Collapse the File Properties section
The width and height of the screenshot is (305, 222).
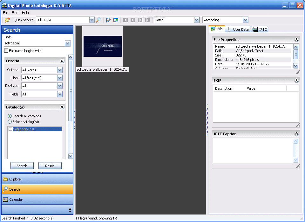[x=296, y=40]
